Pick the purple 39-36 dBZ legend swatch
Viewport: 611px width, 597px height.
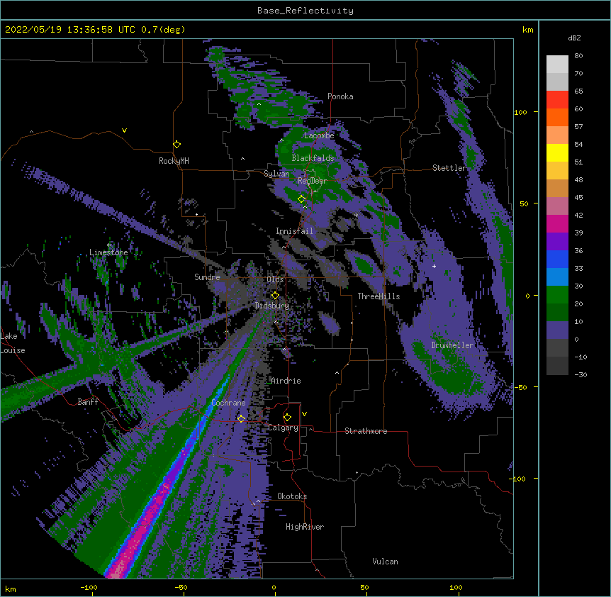tap(557, 242)
